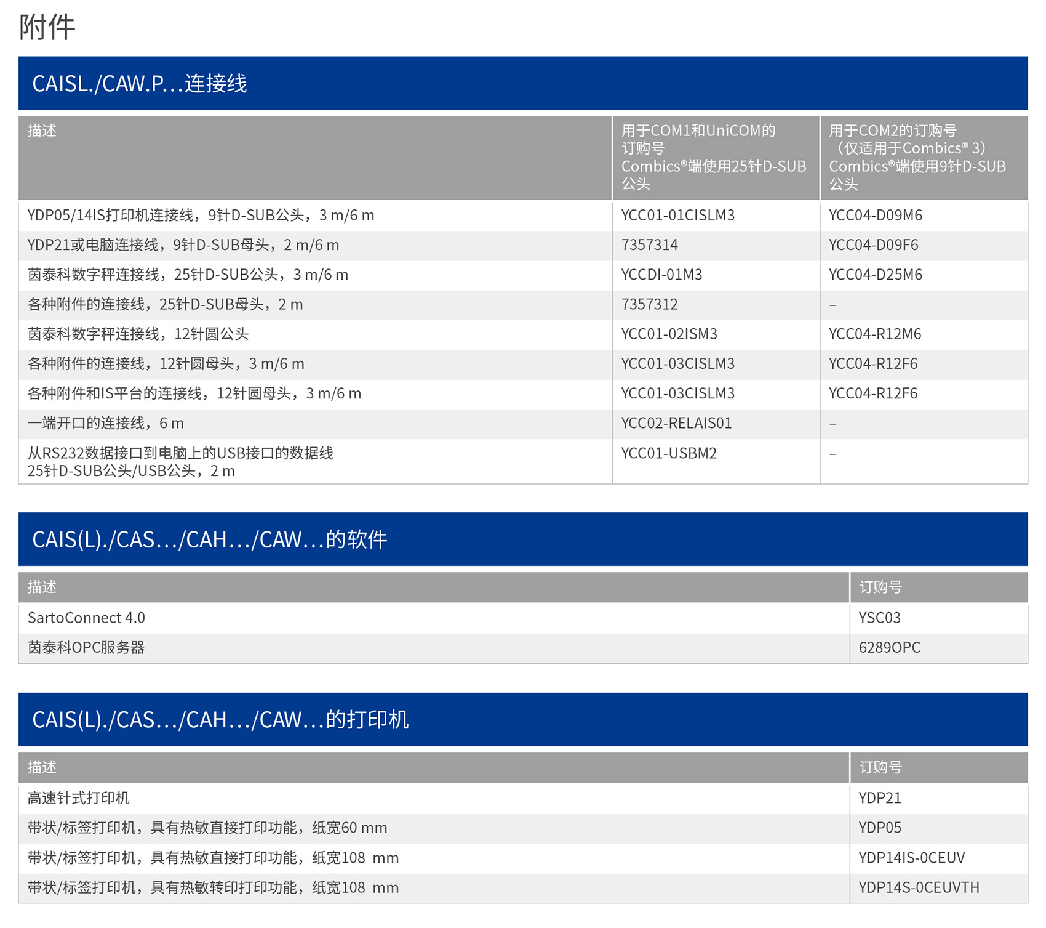Click the 7357312 order number
Screen dimensions: 1046x928
pos(649,304)
